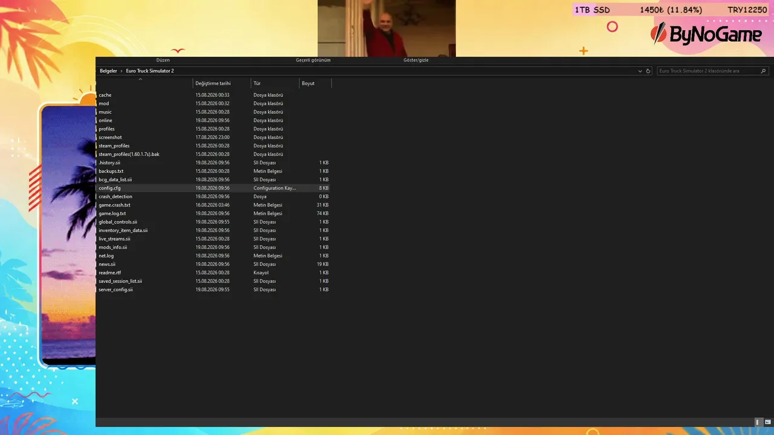
Task: Select the readme.rtf shortcut
Action: click(110, 272)
